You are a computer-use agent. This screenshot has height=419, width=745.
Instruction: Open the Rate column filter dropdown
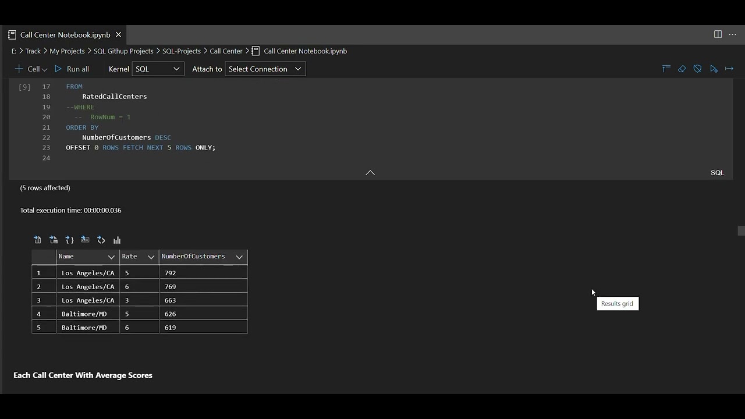(151, 257)
